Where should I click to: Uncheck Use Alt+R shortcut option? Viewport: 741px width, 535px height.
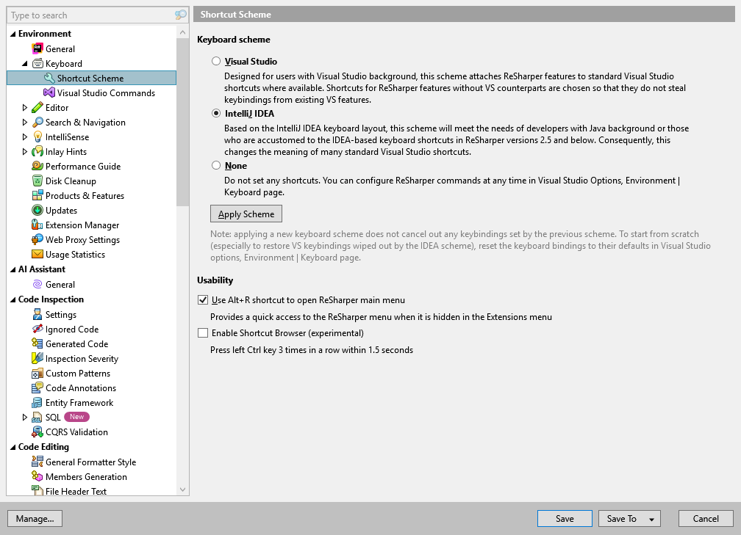click(201, 299)
